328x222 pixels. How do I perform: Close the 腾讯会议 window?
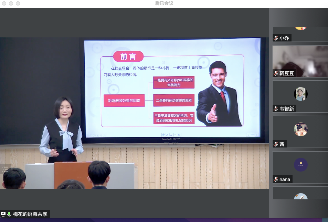coord(4,3)
